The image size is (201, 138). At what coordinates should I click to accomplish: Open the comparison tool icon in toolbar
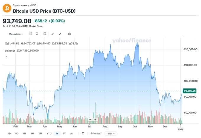click(31, 34)
